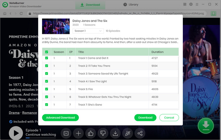
Task: Click the Season column header
Action: tap(59, 52)
